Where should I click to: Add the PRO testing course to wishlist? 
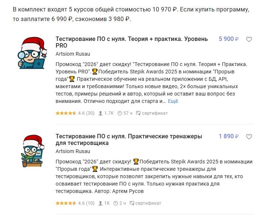249,39
